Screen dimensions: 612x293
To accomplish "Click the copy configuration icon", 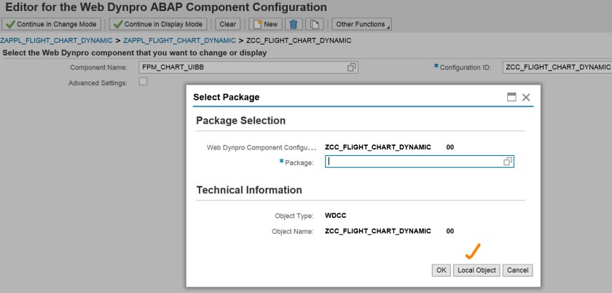I will coord(315,24).
